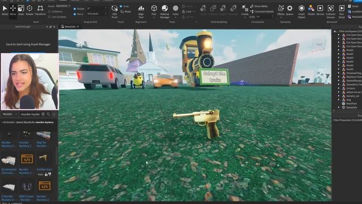Open the Material Manager
Image resolution: width=362 pixels, height=204 pixels.
click(165, 11)
